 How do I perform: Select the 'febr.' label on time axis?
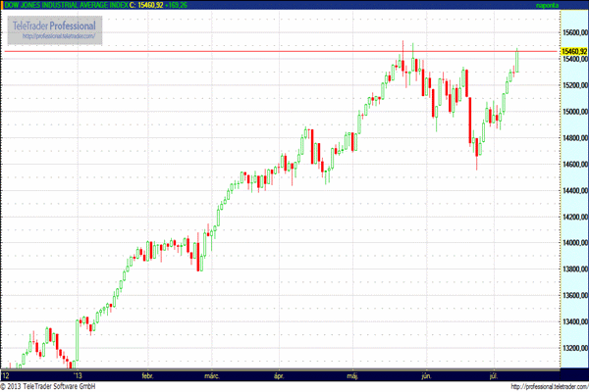[x=149, y=374]
